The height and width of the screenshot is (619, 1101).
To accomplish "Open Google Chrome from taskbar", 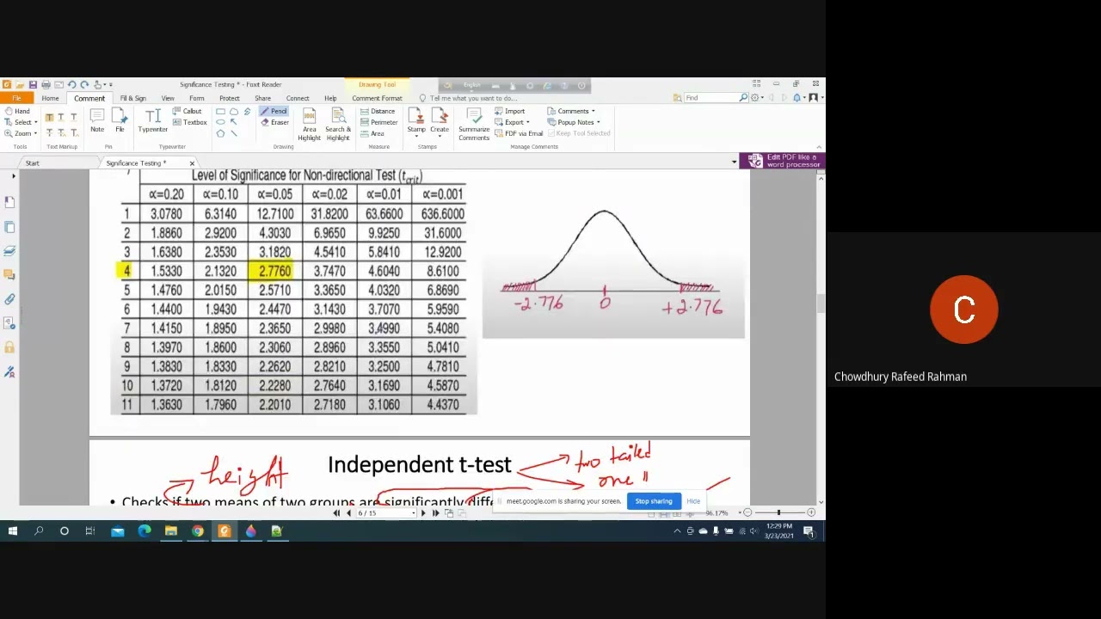I will pyautogui.click(x=198, y=531).
